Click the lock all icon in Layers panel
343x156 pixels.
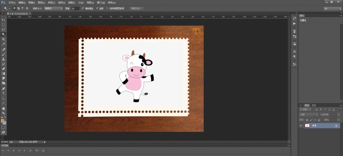[x=319, y=120]
